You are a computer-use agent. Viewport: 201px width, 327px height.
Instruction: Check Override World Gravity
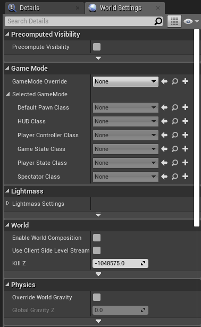point(97,297)
